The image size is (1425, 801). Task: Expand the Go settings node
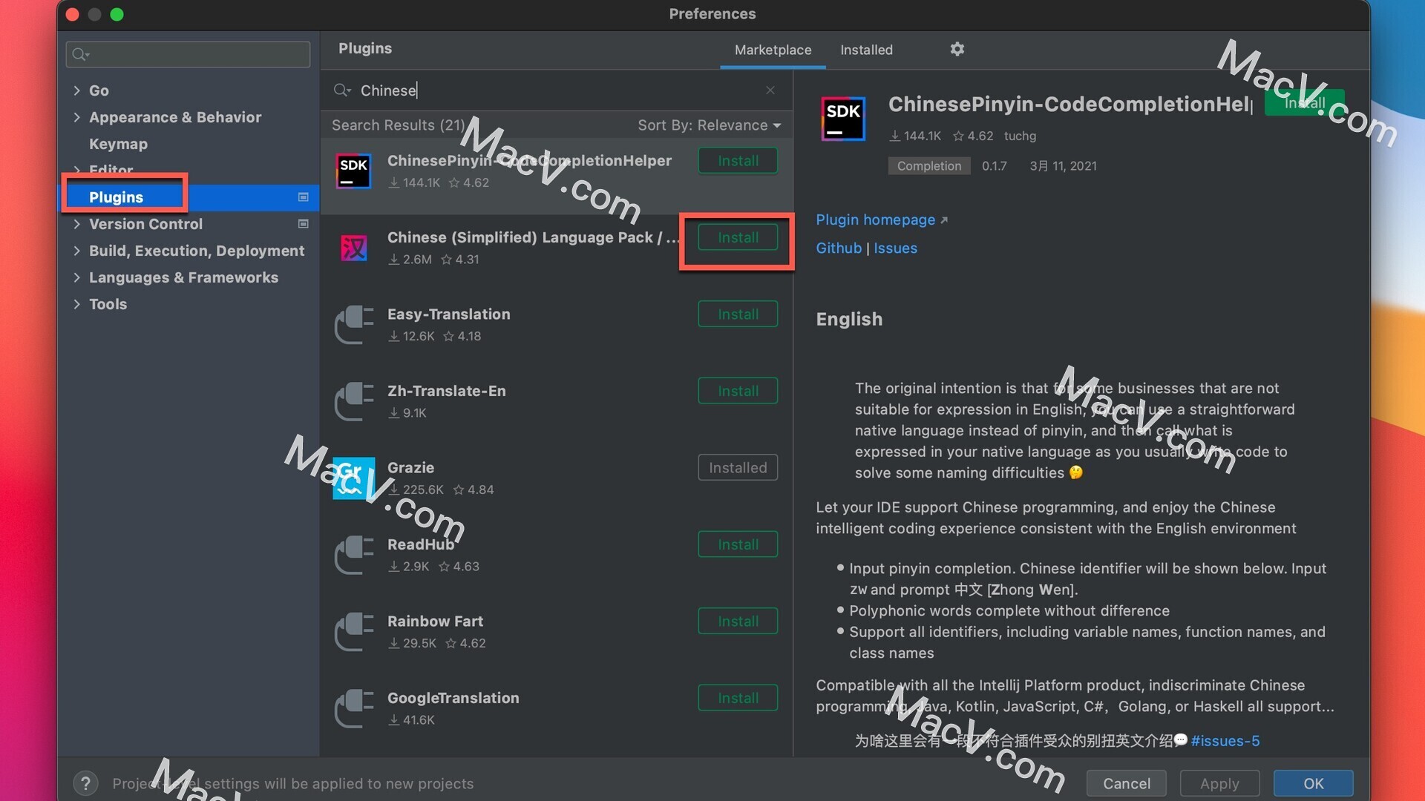[76, 90]
